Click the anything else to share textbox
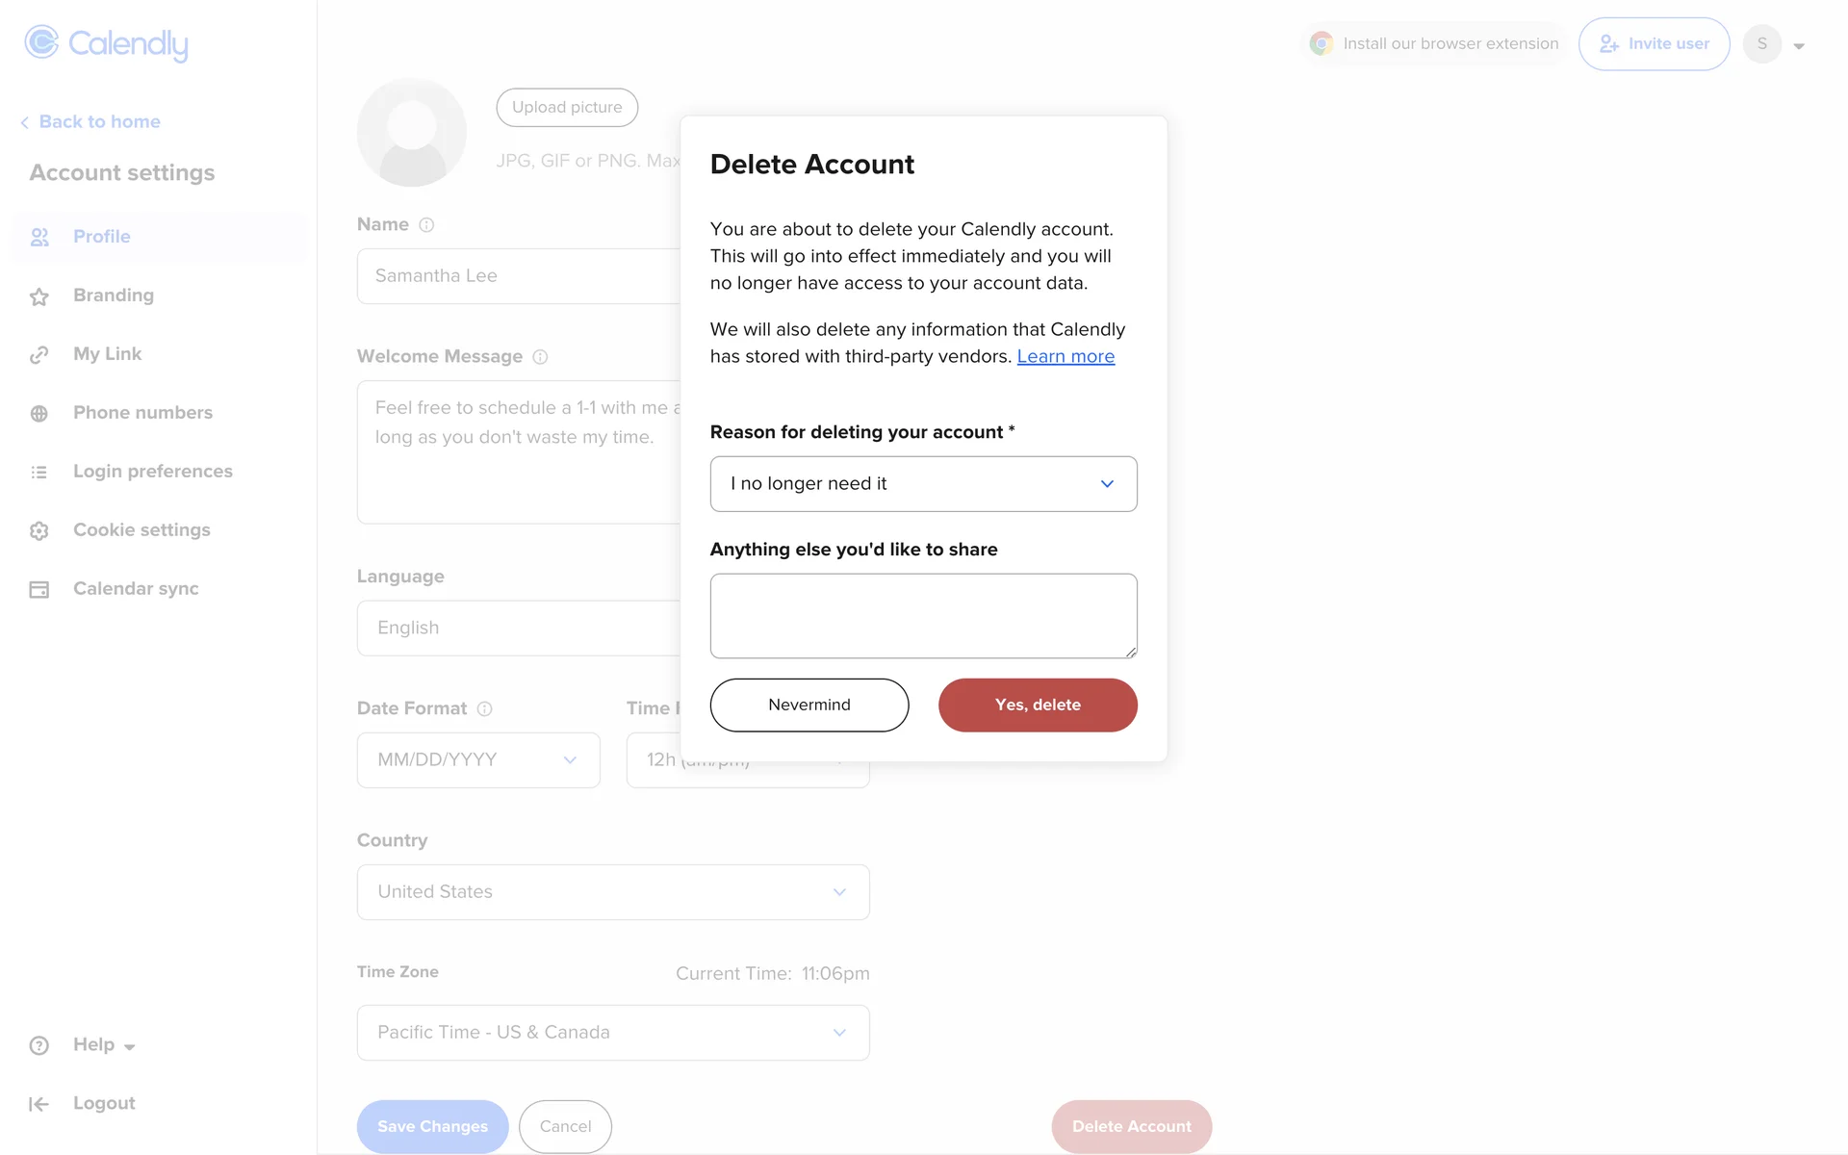 pyautogui.click(x=923, y=616)
